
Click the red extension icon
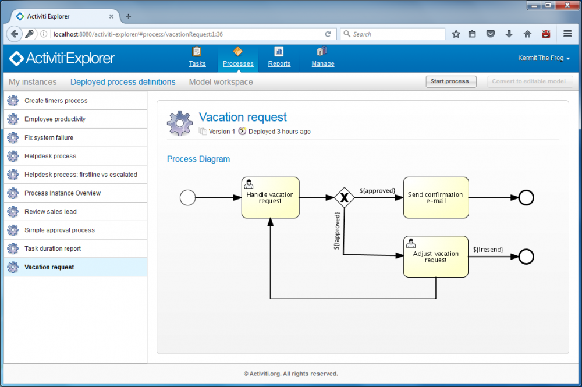pyautogui.click(x=546, y=34)
